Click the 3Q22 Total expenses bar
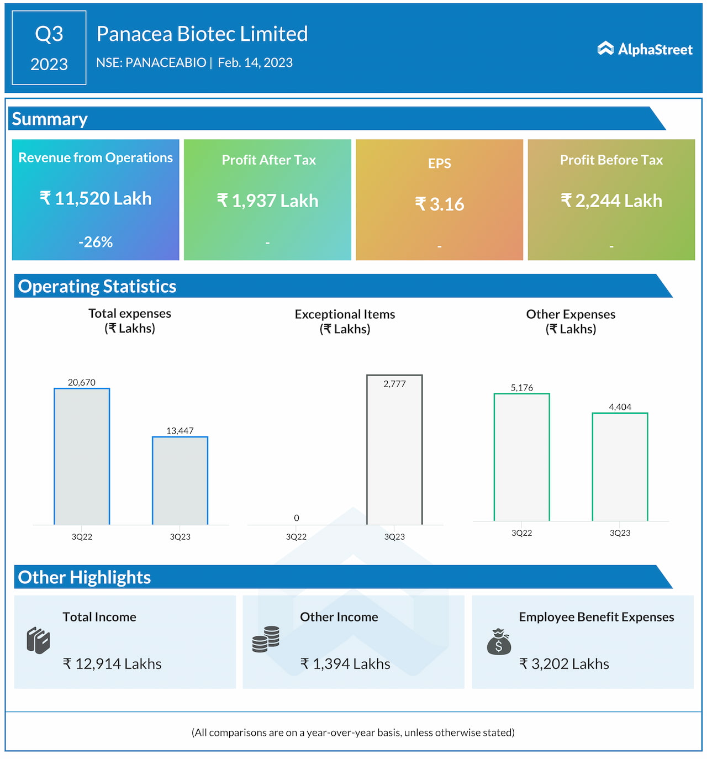The width and height of the screenshot is (707, 759). click(x=82, y=456)
